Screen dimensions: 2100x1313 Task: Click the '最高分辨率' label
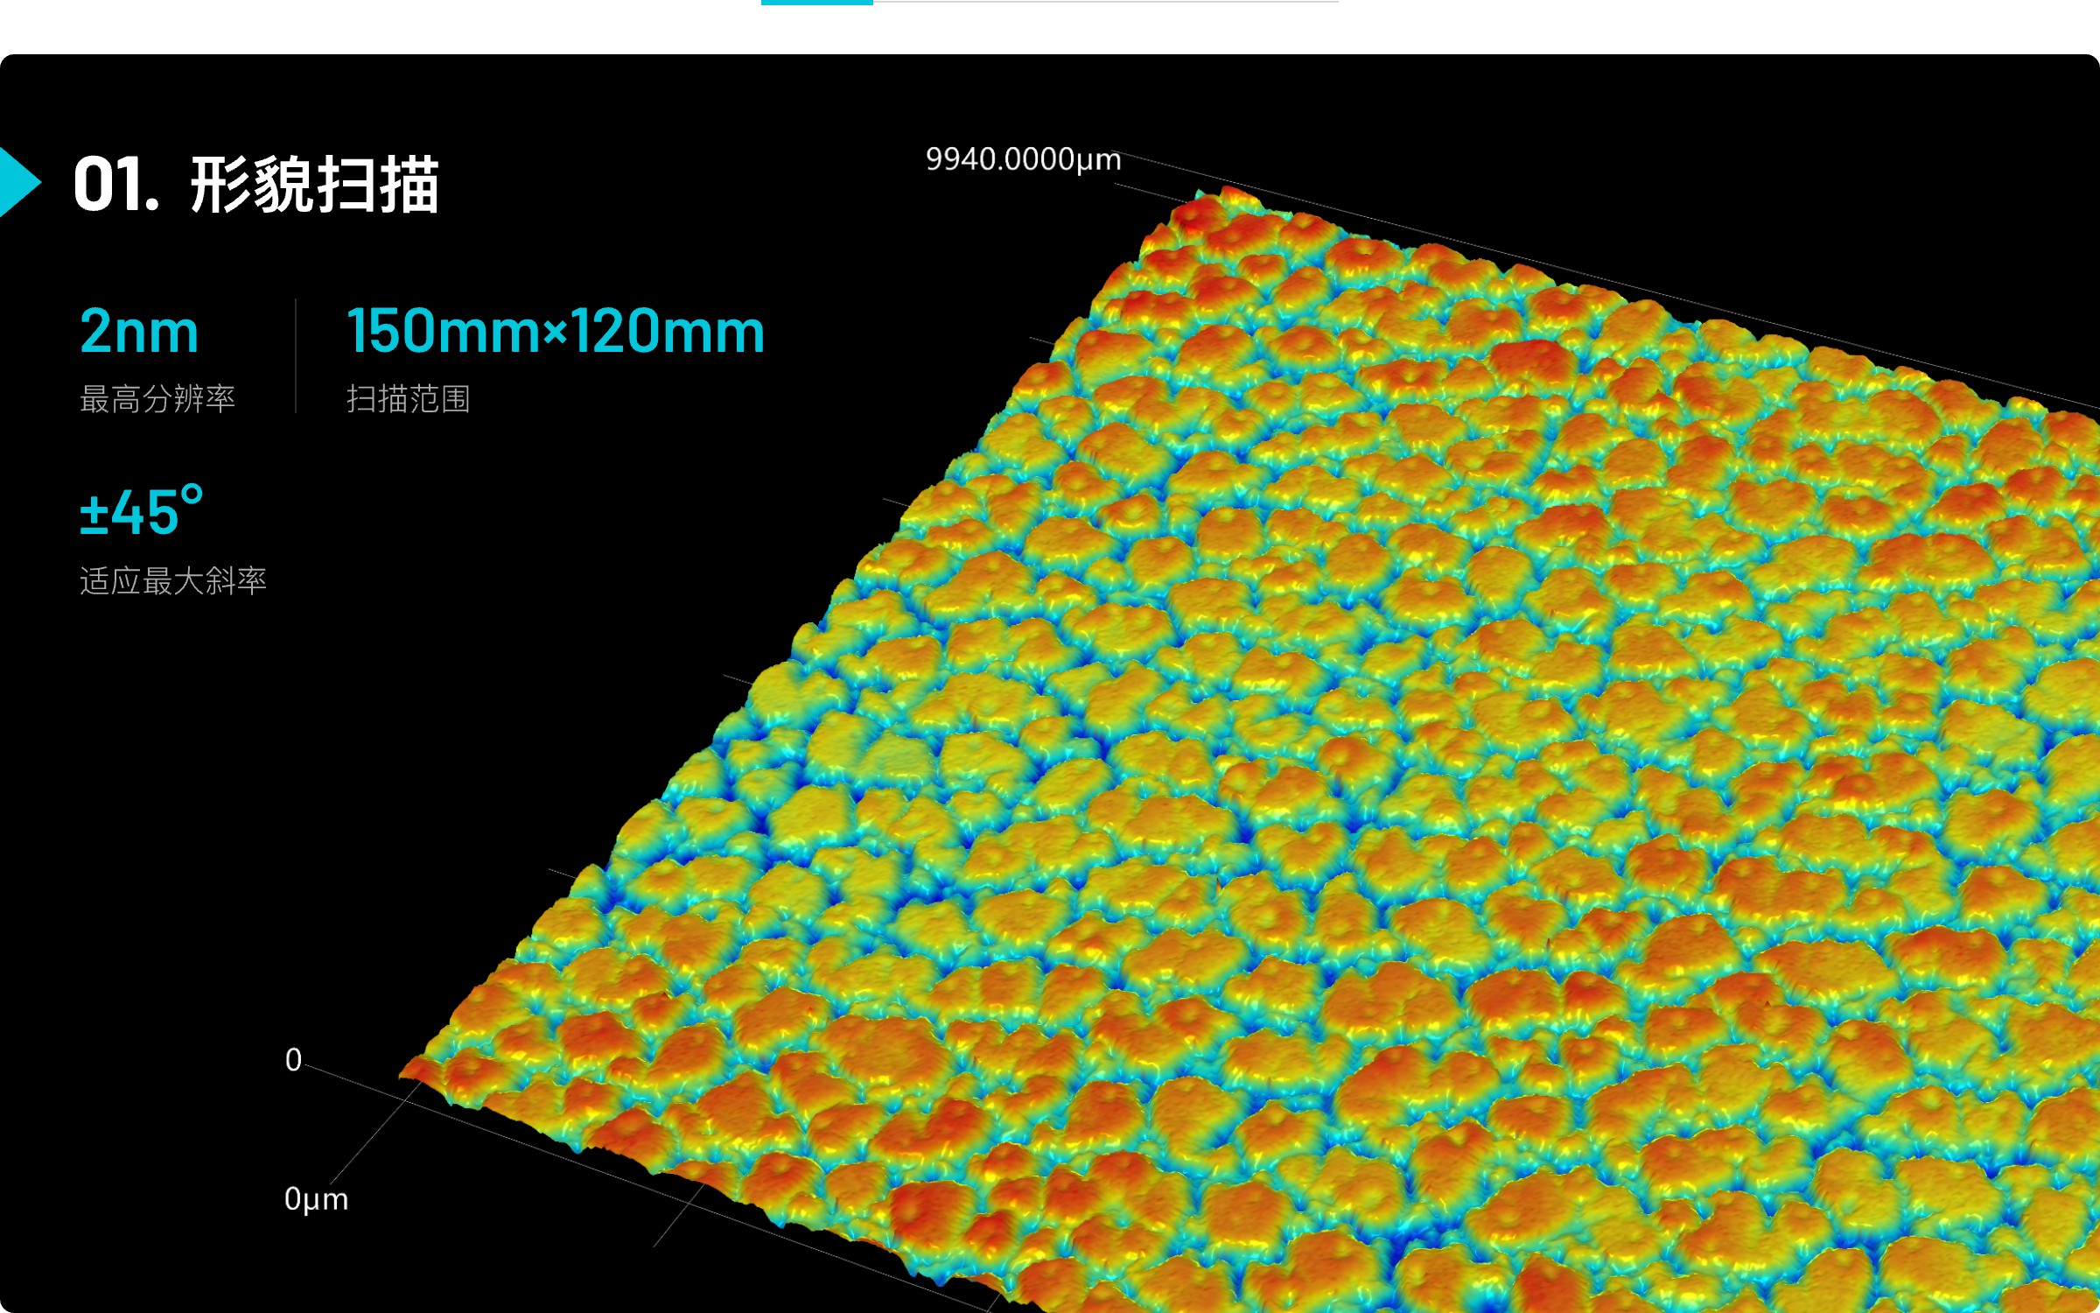(x=157, y=399)
